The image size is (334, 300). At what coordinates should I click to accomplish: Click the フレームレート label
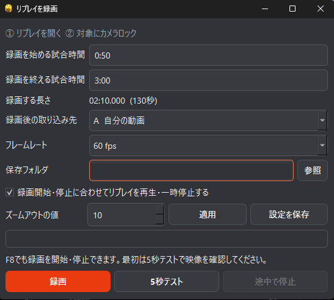coord(26,145)
